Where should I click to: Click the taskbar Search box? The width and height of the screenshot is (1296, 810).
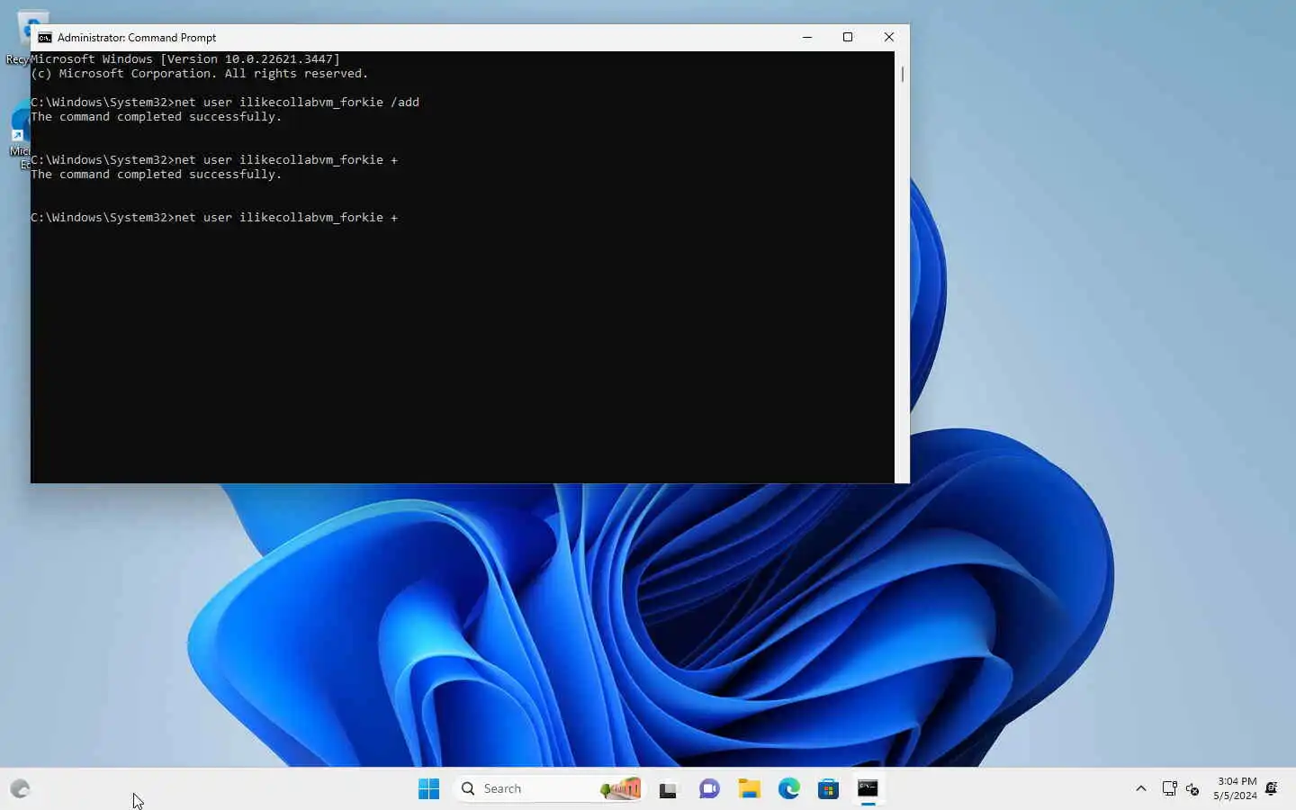550,789
